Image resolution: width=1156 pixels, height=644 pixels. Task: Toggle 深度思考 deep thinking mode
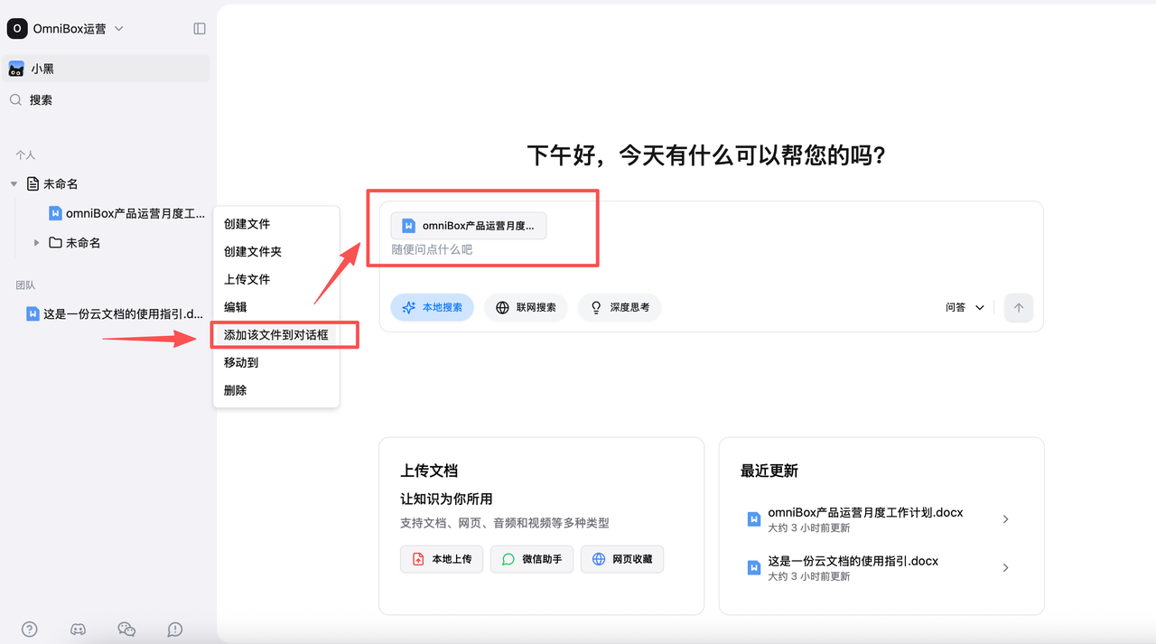pos(620,308)
